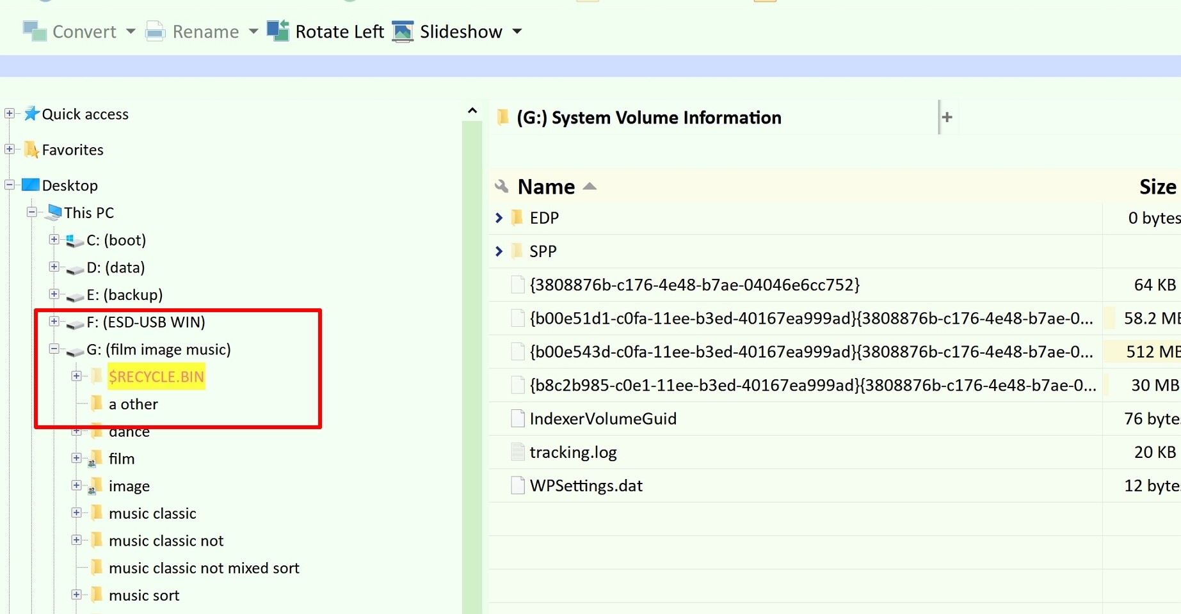1181x614 pixels.
Task: Click the WPSettings.dat file icon
Action: [518, 485]
